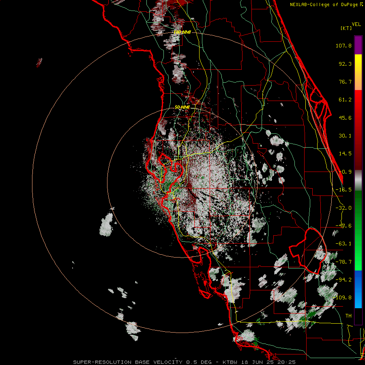
Task: Pick the blue segment of velocity bar
Action: pos(358,289)
